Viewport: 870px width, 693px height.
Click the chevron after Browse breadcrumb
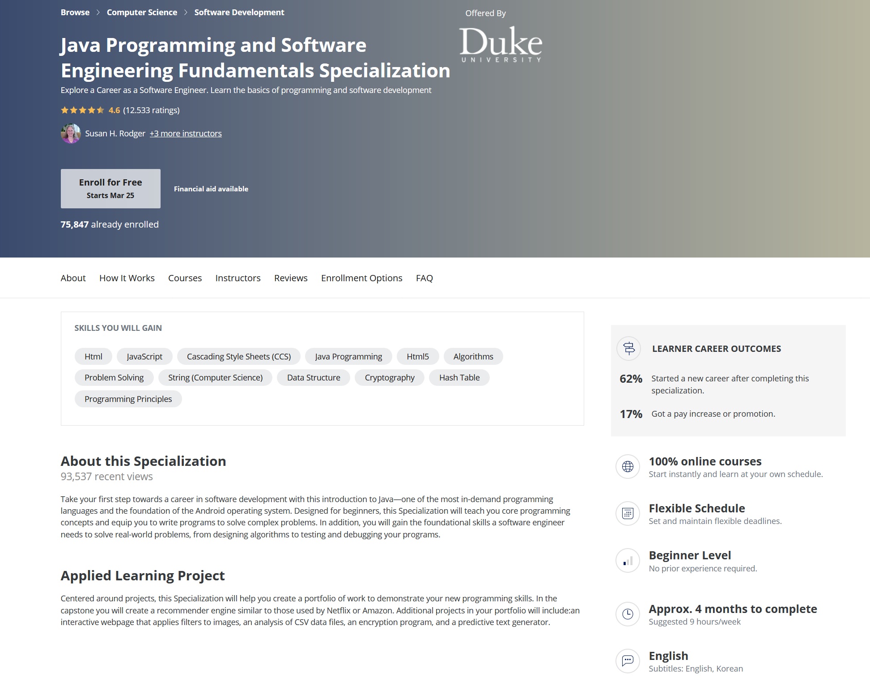[x=98, y=13]
